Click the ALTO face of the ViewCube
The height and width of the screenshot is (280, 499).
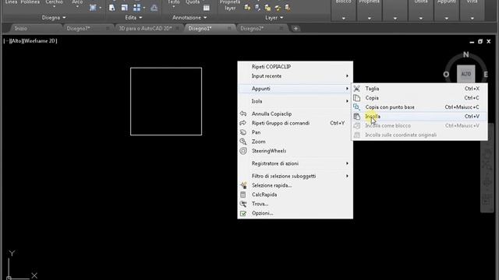466,74
